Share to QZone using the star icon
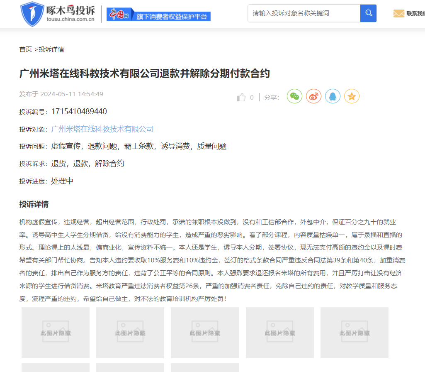Image resolution: width=425 pixels, height=372 pixels. coord(352,96)
